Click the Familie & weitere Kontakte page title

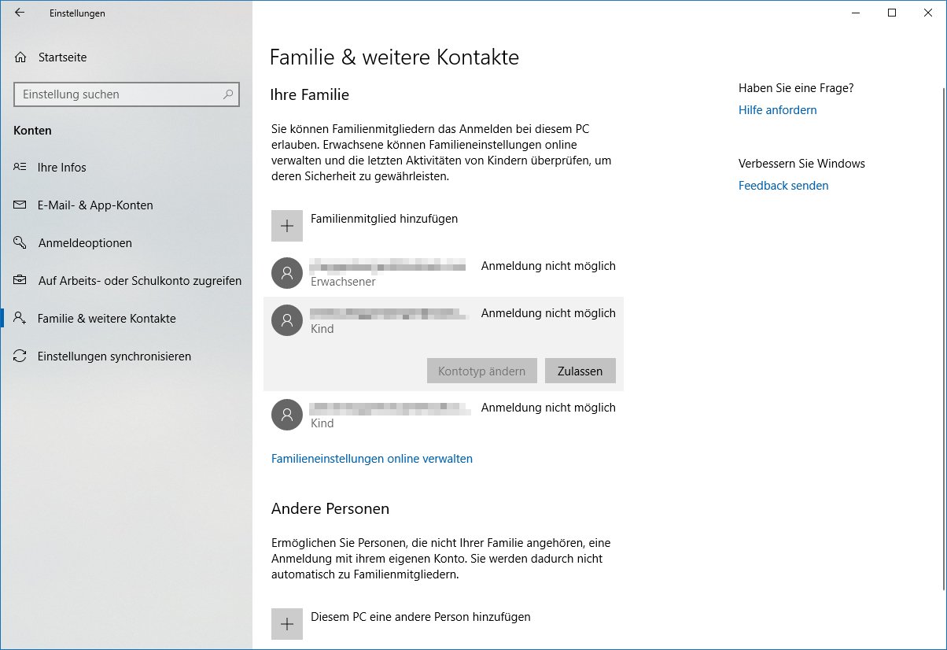tap(395, 57)
